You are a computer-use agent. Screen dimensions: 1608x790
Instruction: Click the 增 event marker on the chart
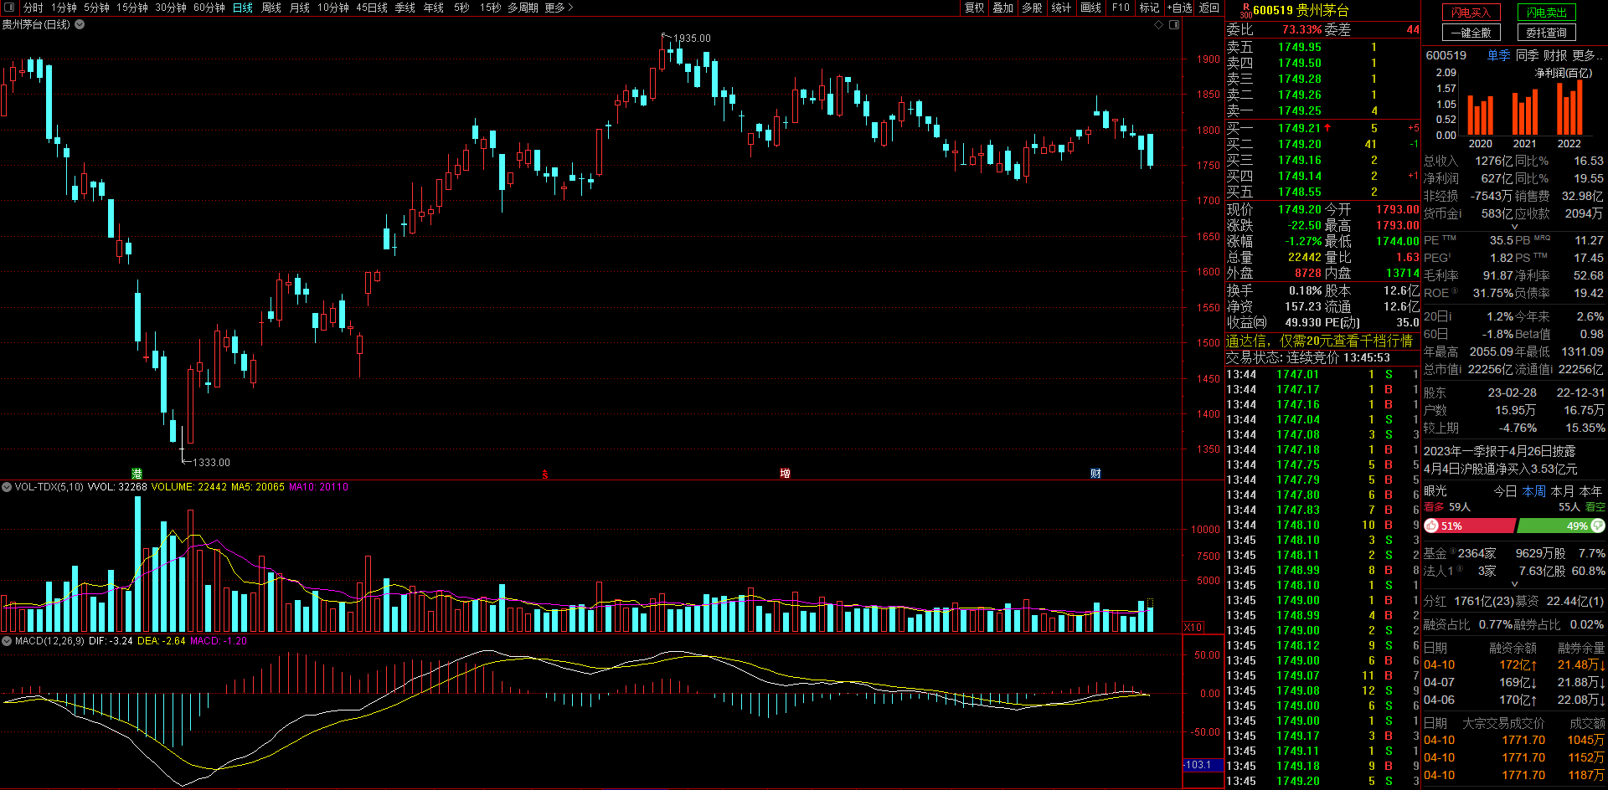point(785,474)
